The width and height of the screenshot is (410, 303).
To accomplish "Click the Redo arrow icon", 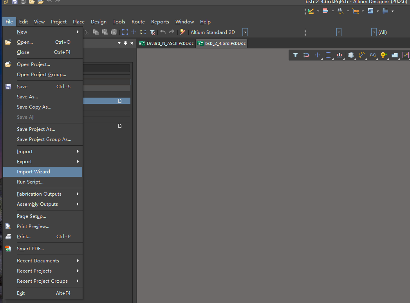I will point(172,32).
